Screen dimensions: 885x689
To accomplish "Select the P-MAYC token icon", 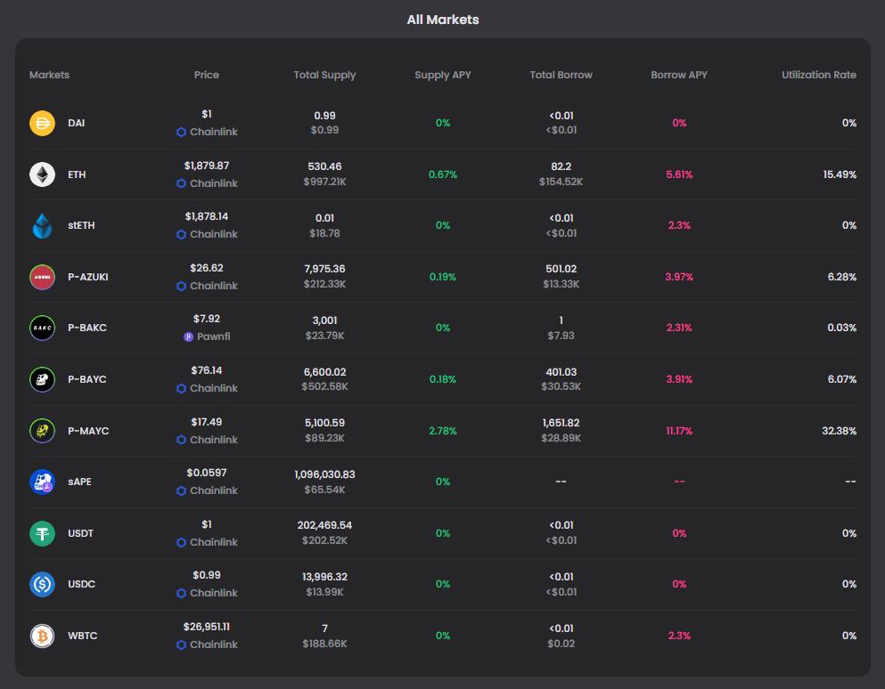I will click(x=42, y=431).
